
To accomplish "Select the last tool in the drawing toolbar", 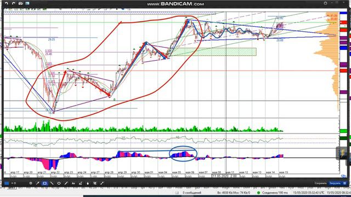I will coord(102,183).
